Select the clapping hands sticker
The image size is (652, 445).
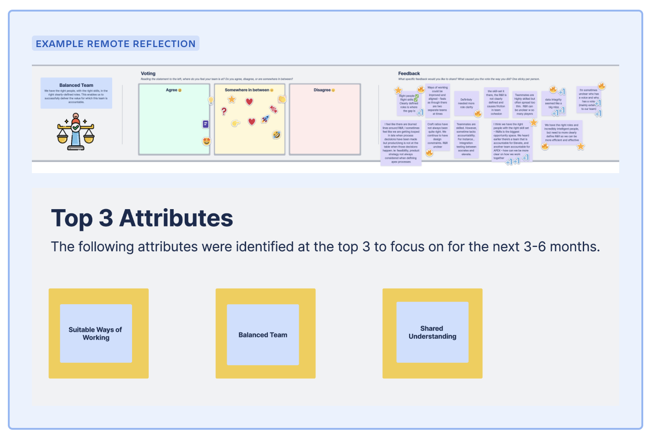click(282, 99)
